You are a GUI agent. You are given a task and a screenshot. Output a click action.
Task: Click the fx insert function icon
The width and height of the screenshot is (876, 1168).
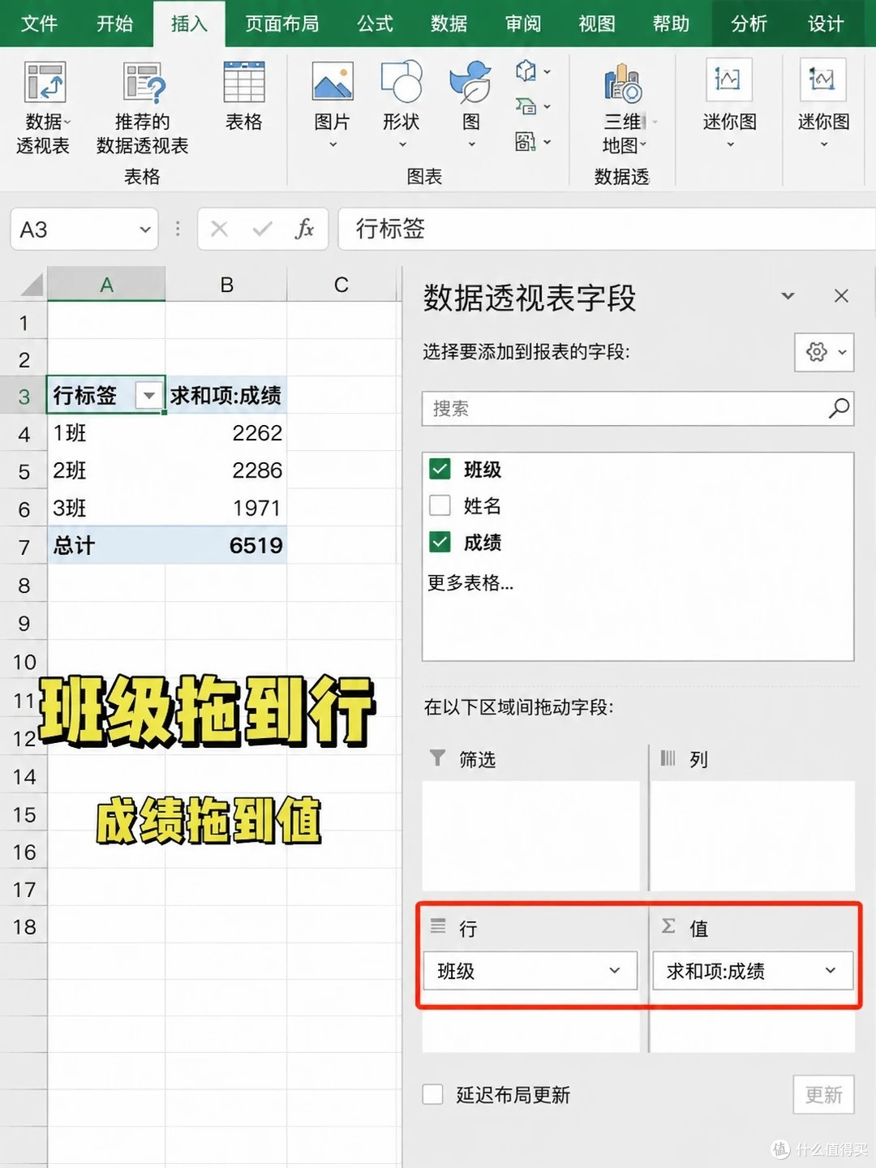pyautogui.click(x=304, y=230)
